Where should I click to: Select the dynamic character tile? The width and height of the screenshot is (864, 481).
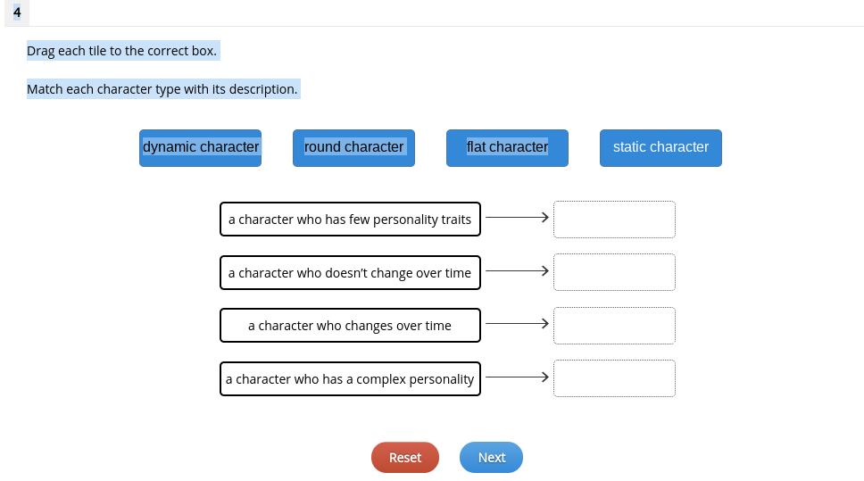(200, 147)
